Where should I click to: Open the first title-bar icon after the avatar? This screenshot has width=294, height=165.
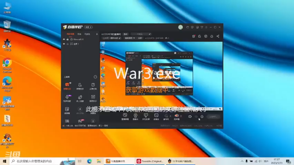(x=187, y=27)
